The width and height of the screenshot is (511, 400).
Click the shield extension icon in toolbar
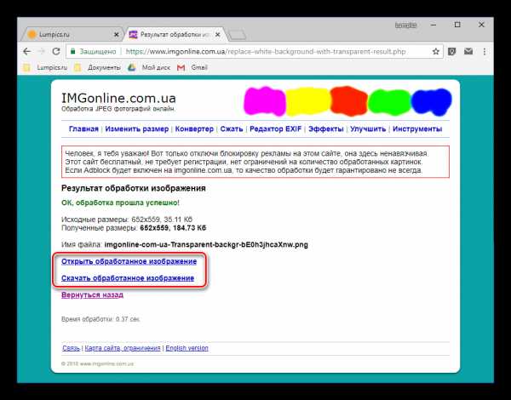[451, 50]
